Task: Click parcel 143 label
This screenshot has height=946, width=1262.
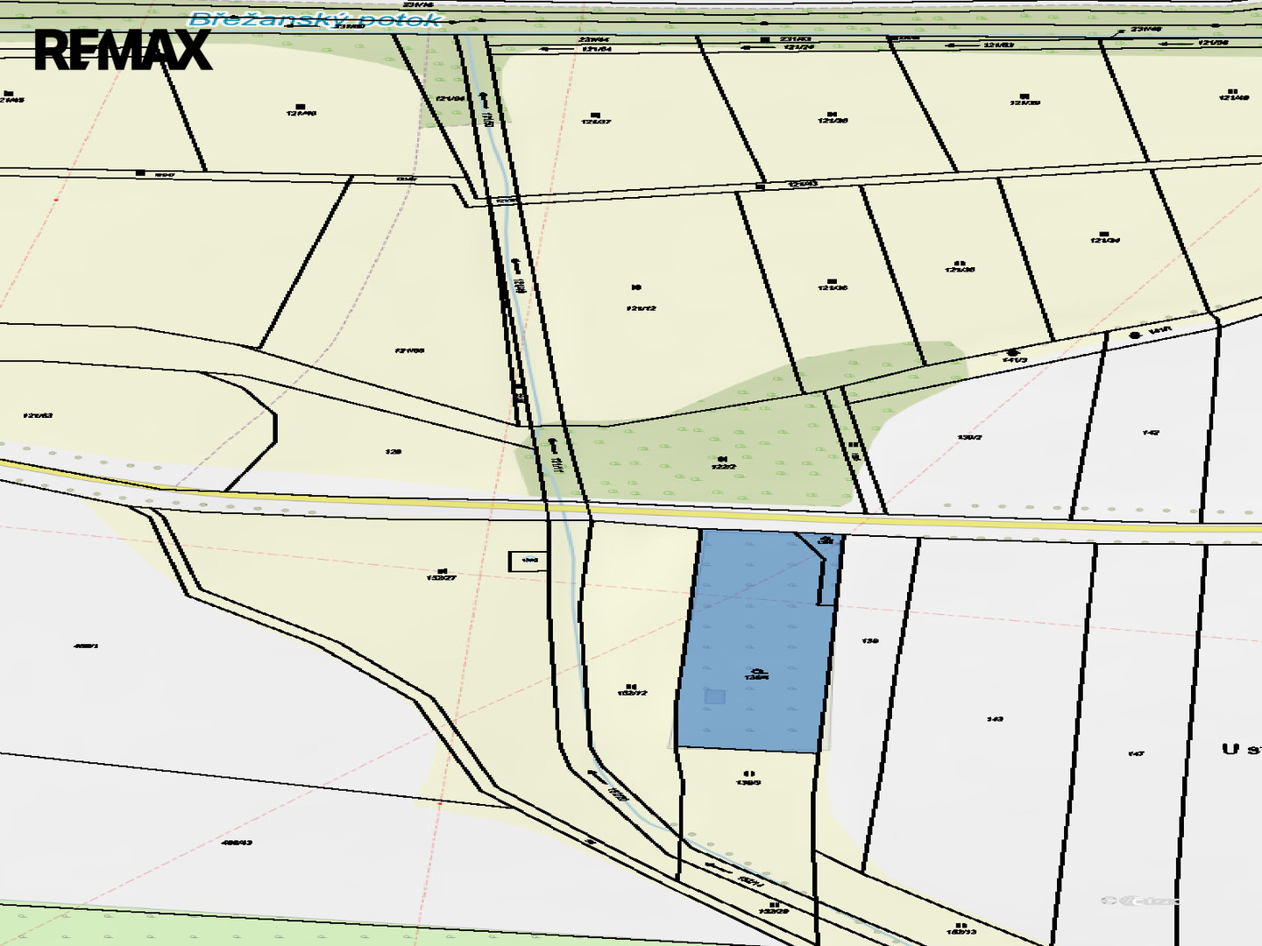Action: point(994,719)
